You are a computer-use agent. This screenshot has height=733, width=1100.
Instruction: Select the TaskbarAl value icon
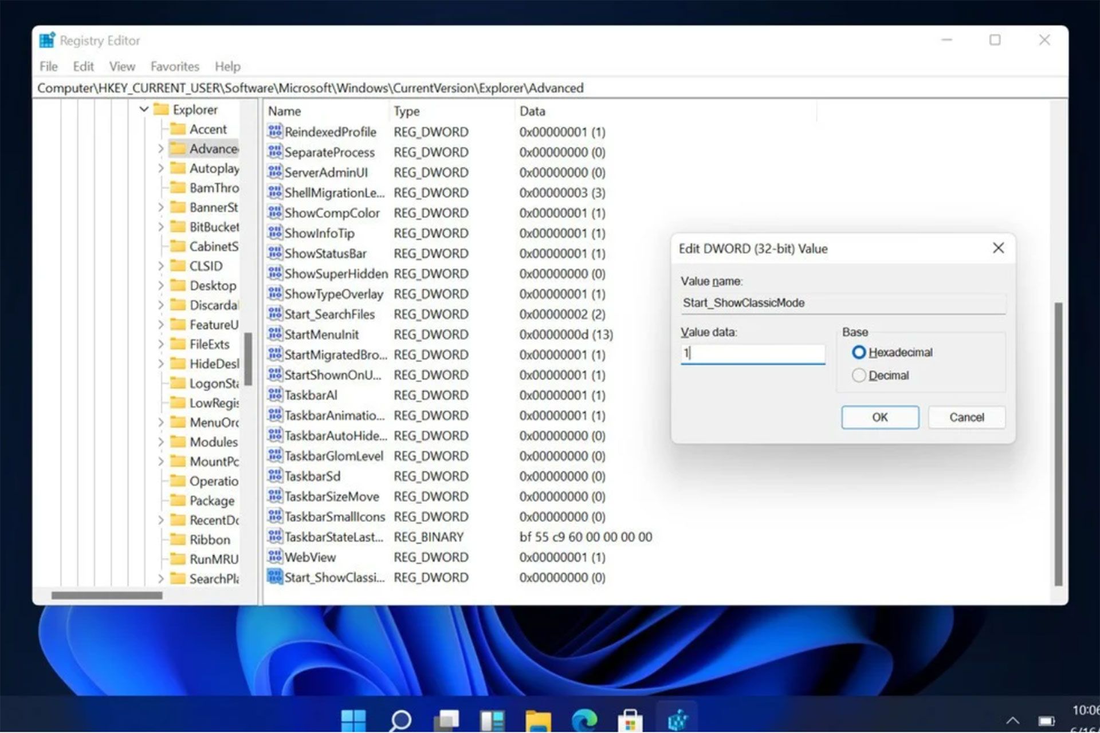tap(275, 395)
